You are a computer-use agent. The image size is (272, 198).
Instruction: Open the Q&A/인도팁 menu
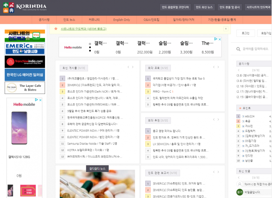(151, 20)
